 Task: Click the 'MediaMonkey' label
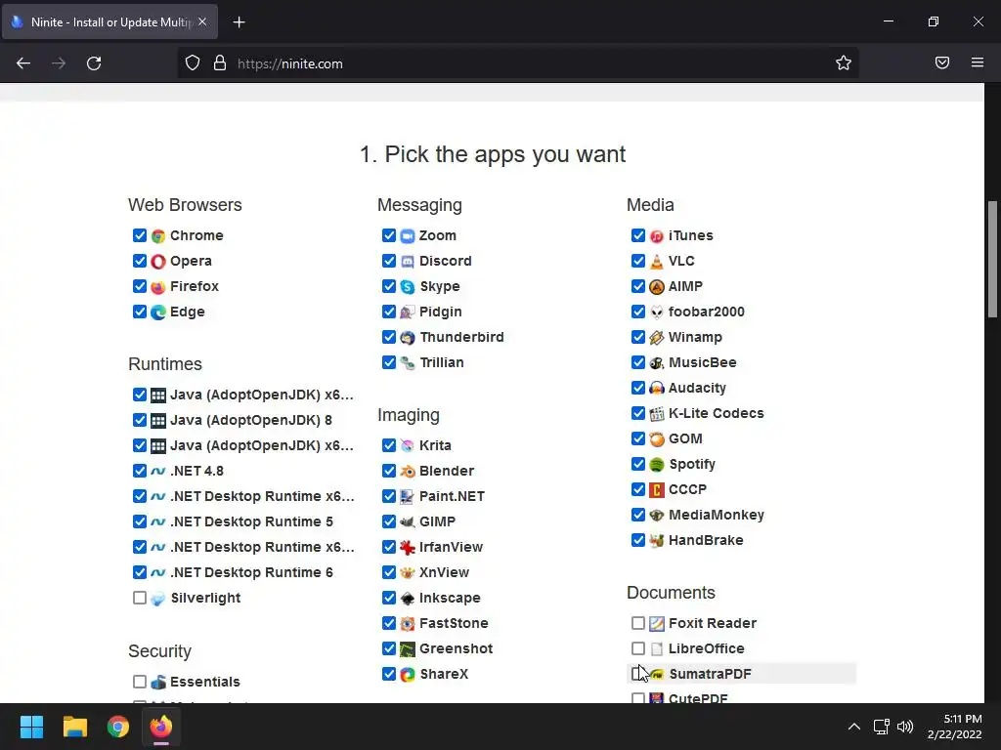click(x=717, y=515)
